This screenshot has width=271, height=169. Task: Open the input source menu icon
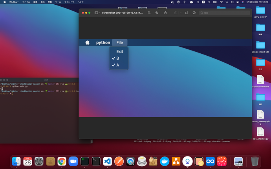point(203,2)
